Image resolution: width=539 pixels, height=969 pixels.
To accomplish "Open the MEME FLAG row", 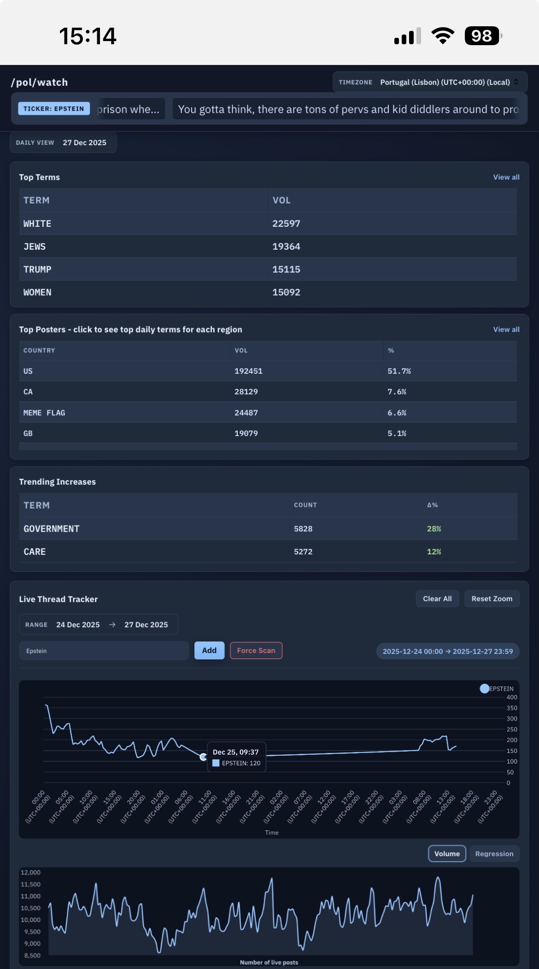I will tap(268, 413).
